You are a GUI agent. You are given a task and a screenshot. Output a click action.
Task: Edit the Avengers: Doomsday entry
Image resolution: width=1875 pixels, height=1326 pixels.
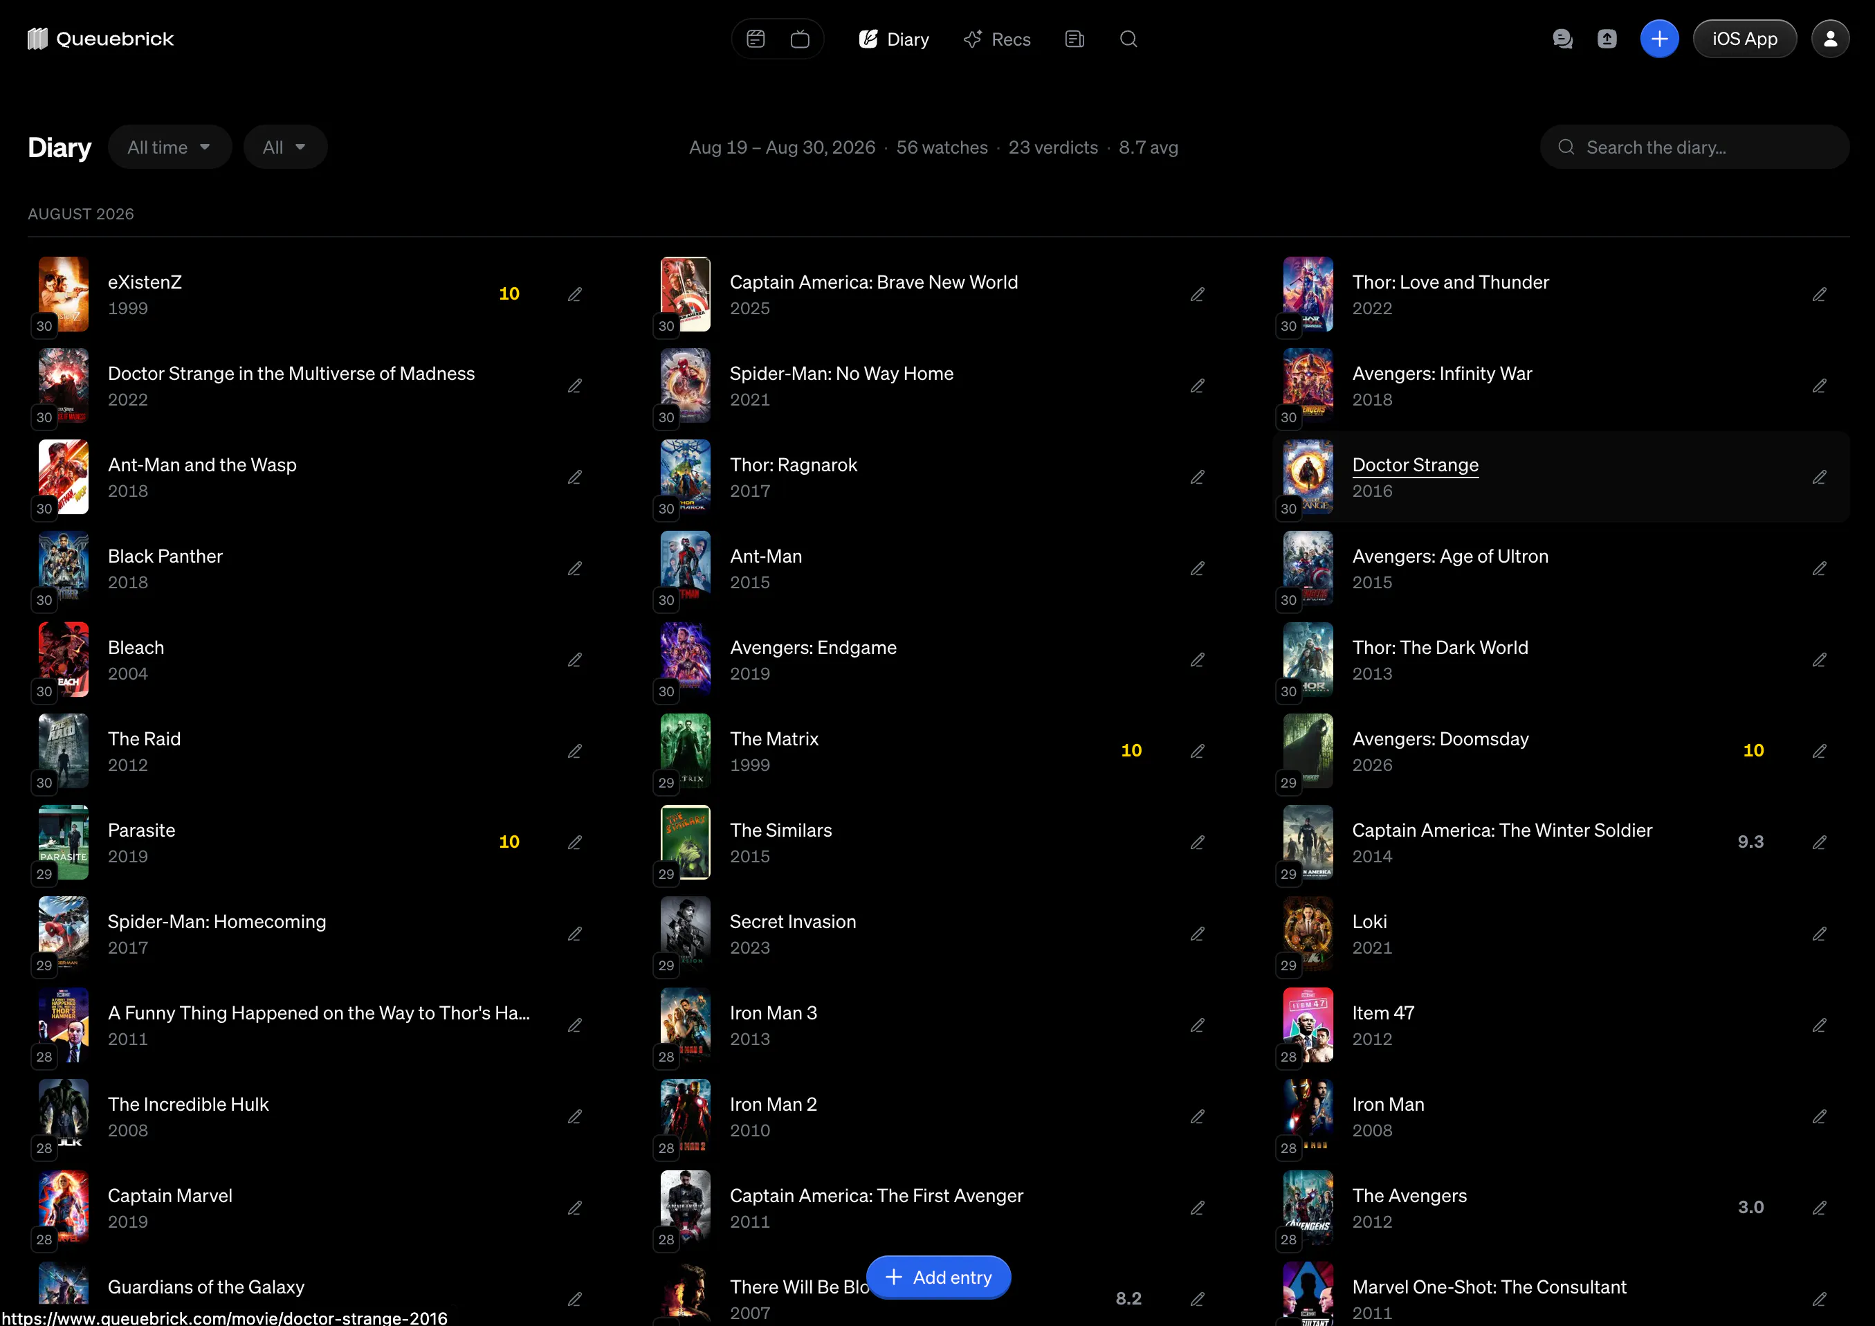click(1819, 751)
